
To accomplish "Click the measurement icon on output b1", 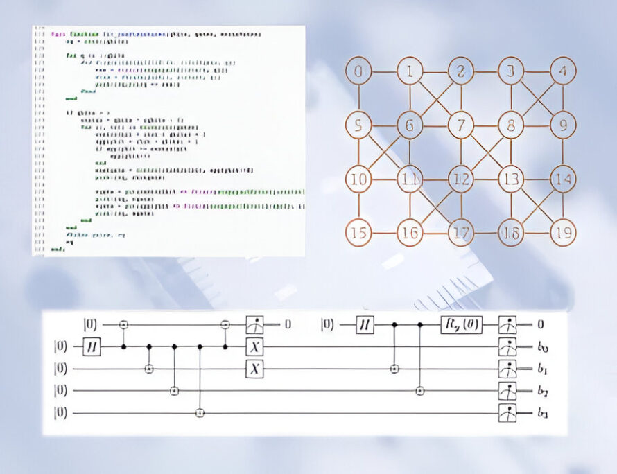I will pyautogui.click(x=508, y=369).
